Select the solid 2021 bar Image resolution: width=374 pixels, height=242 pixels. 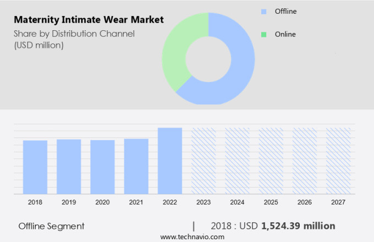[136, 166]
